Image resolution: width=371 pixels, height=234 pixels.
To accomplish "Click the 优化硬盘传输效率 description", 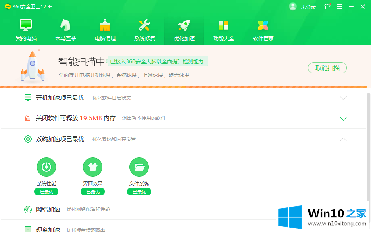I will coord(86,230).
